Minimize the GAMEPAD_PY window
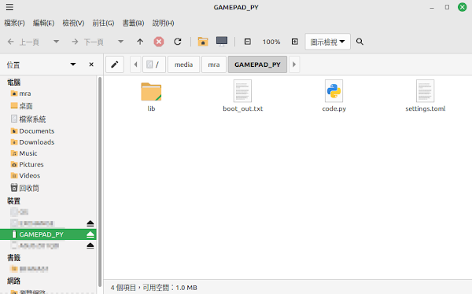 click(432, 7)
